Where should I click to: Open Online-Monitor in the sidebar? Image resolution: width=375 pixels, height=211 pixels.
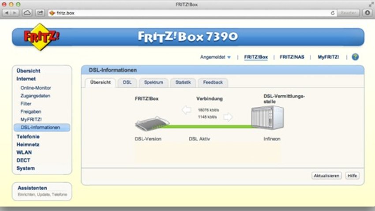pos(36,88)
